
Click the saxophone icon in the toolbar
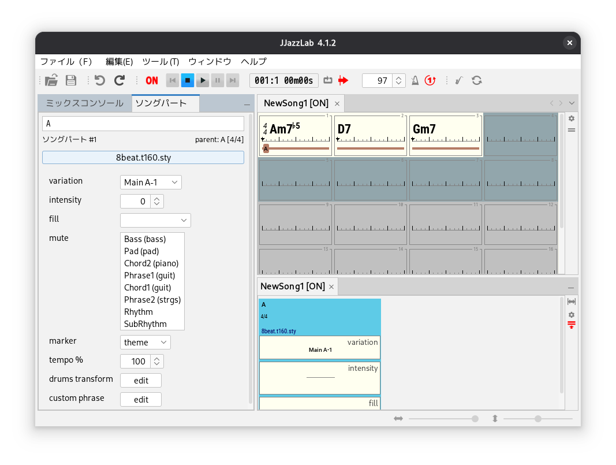[x=459, y=80]
